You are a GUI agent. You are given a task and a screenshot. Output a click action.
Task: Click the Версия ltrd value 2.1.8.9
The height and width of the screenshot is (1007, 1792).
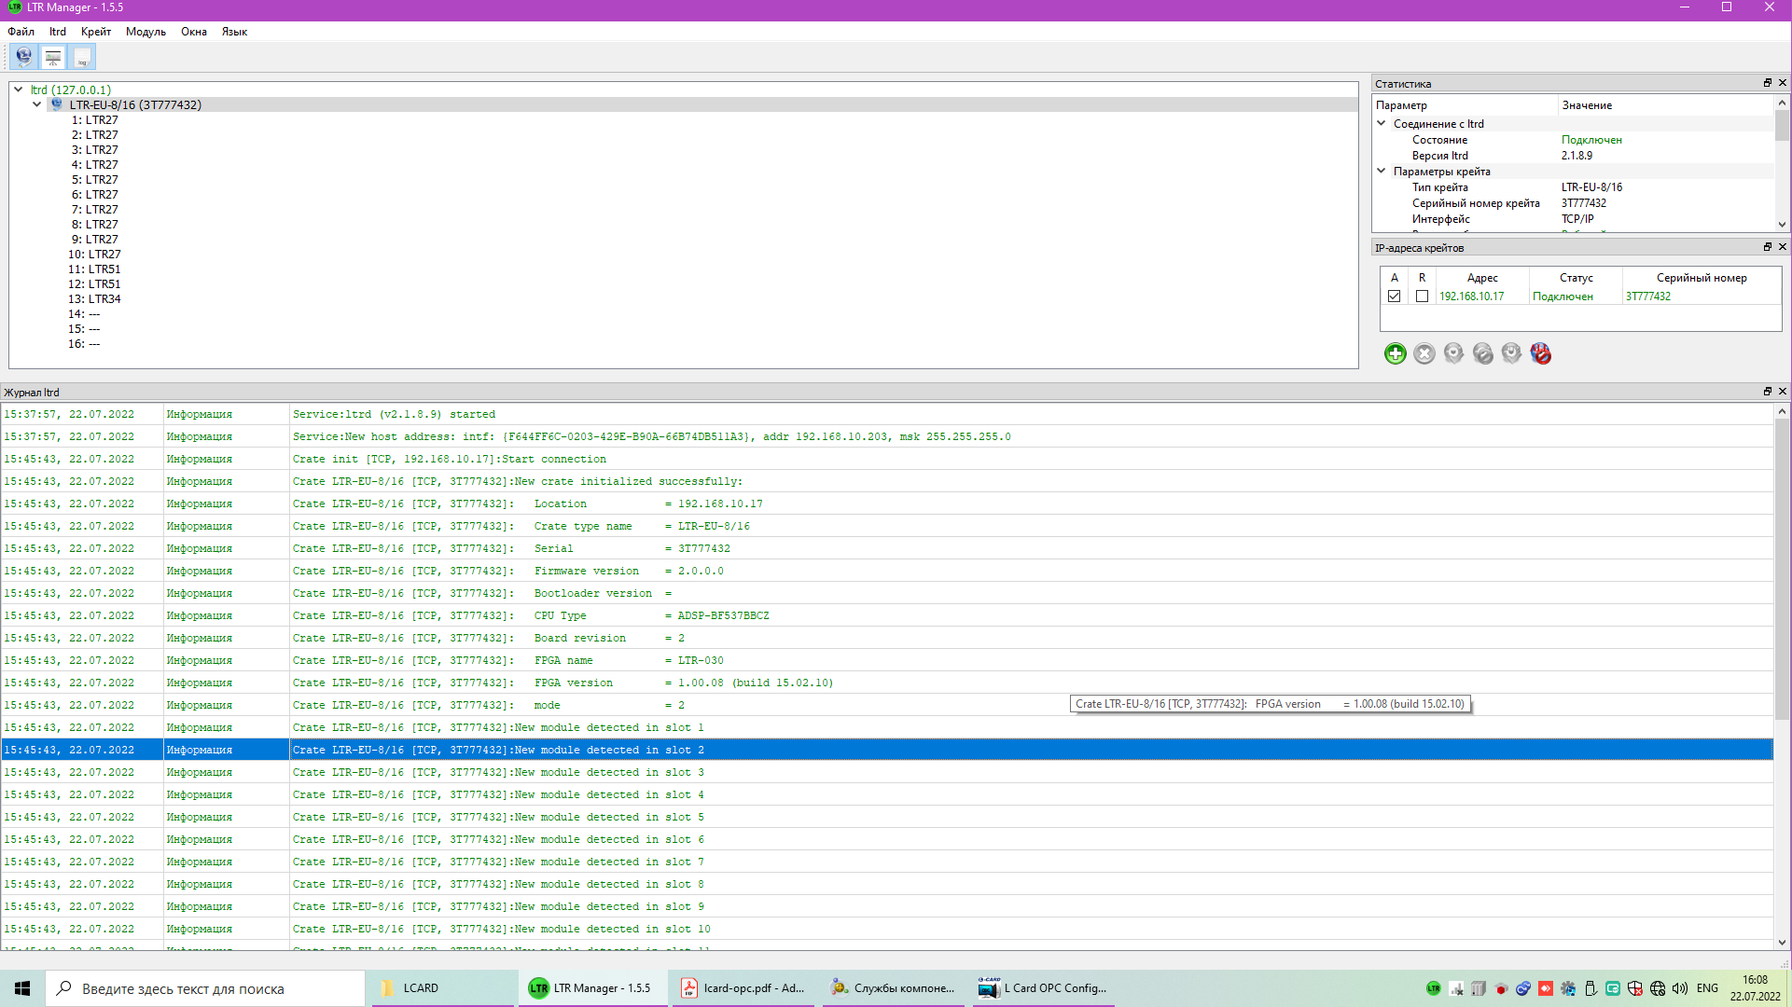tap(1577, 156)
